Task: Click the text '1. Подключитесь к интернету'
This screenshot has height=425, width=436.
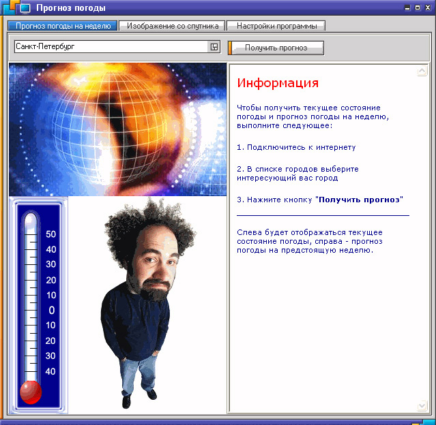Action: click(296, 147)
